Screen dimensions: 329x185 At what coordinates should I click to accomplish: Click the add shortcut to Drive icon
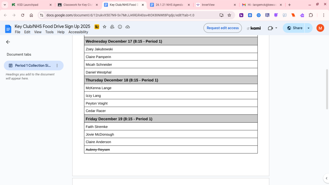pyautogui.click(x=112, y=27)
